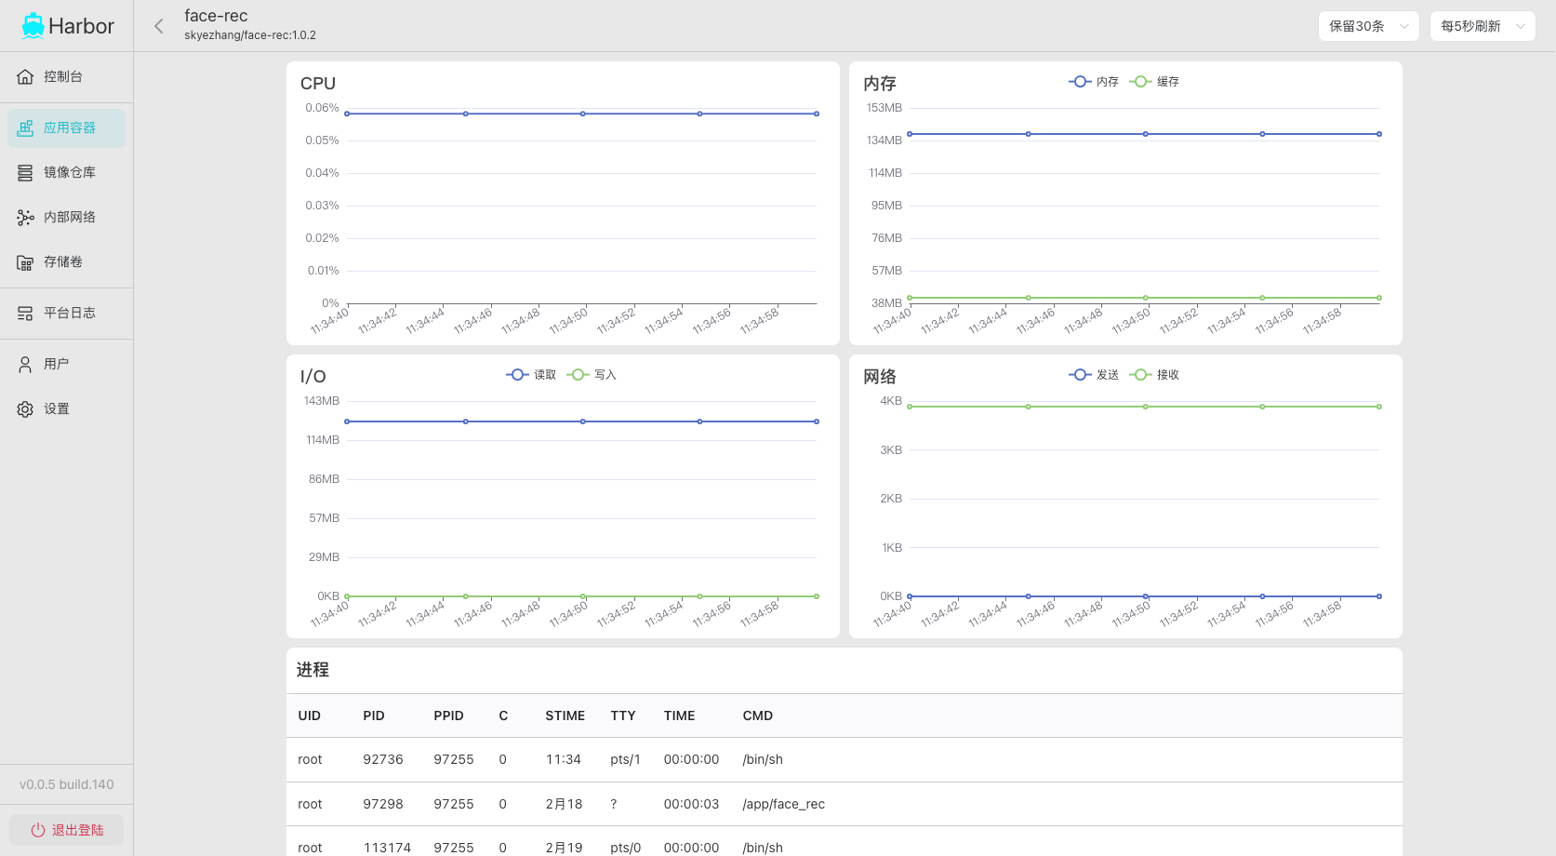Click the skyezhang/face-rec:1.0.2 image name
The image size is (1556, 856).
coord(250,35)
